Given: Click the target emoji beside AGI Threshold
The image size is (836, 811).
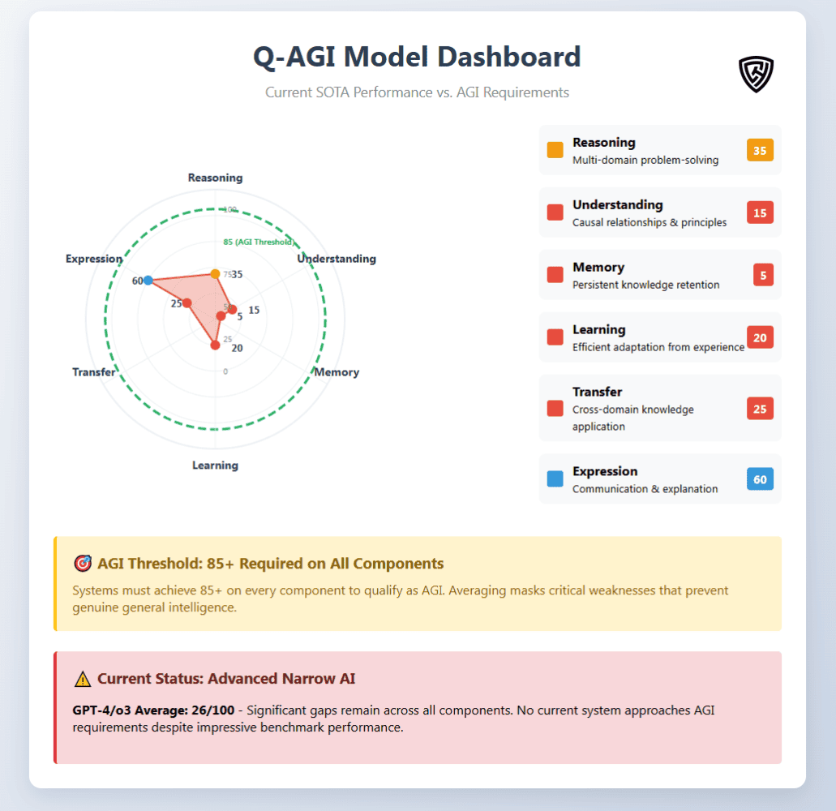Looking at the screenshot, I should (82, 563).
